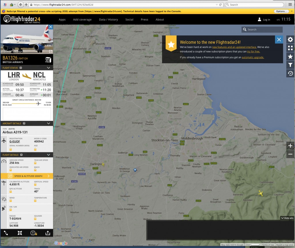This screenshot has width=295, height=248.
Task: Open NoScript Options button
Action: (281, 11)
